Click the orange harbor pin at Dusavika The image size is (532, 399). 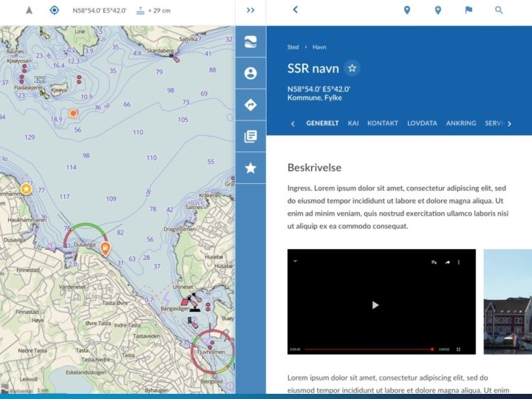[x=106, y=249]
